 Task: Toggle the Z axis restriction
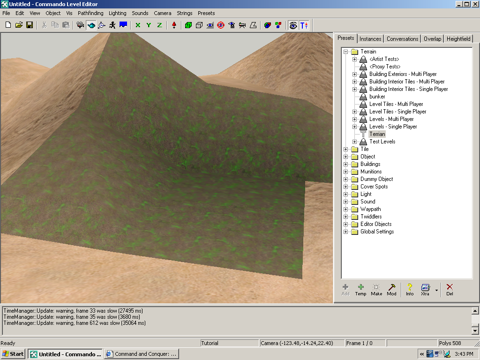coord(159,25)
